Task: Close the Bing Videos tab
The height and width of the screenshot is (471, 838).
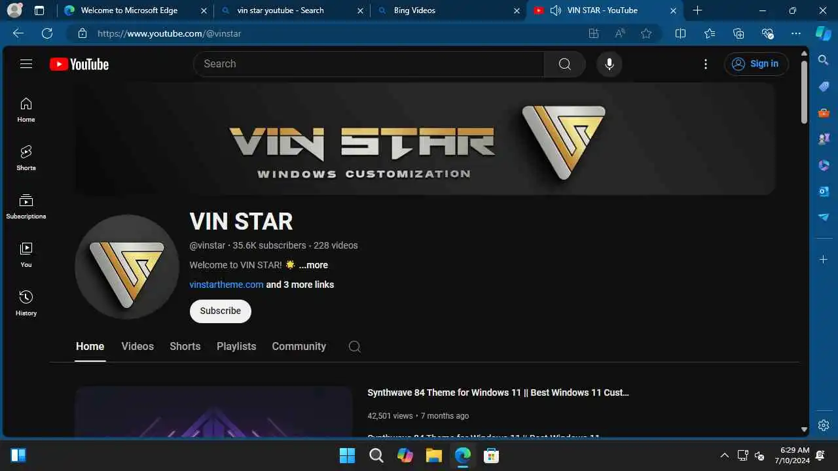Action: tap(517, 10)
